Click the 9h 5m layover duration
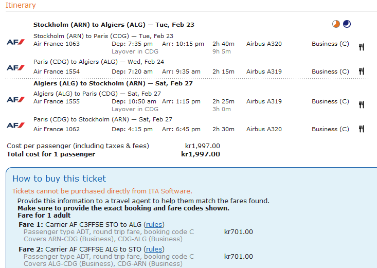 pyautogui.click(x=222, y=51)
